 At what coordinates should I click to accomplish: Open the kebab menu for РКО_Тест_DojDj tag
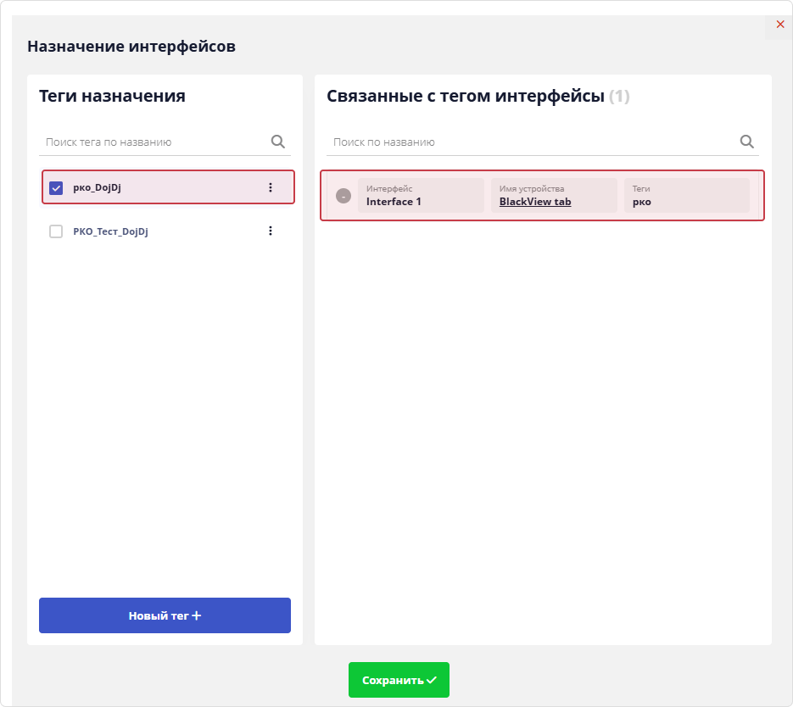click(x=271, y=230)
